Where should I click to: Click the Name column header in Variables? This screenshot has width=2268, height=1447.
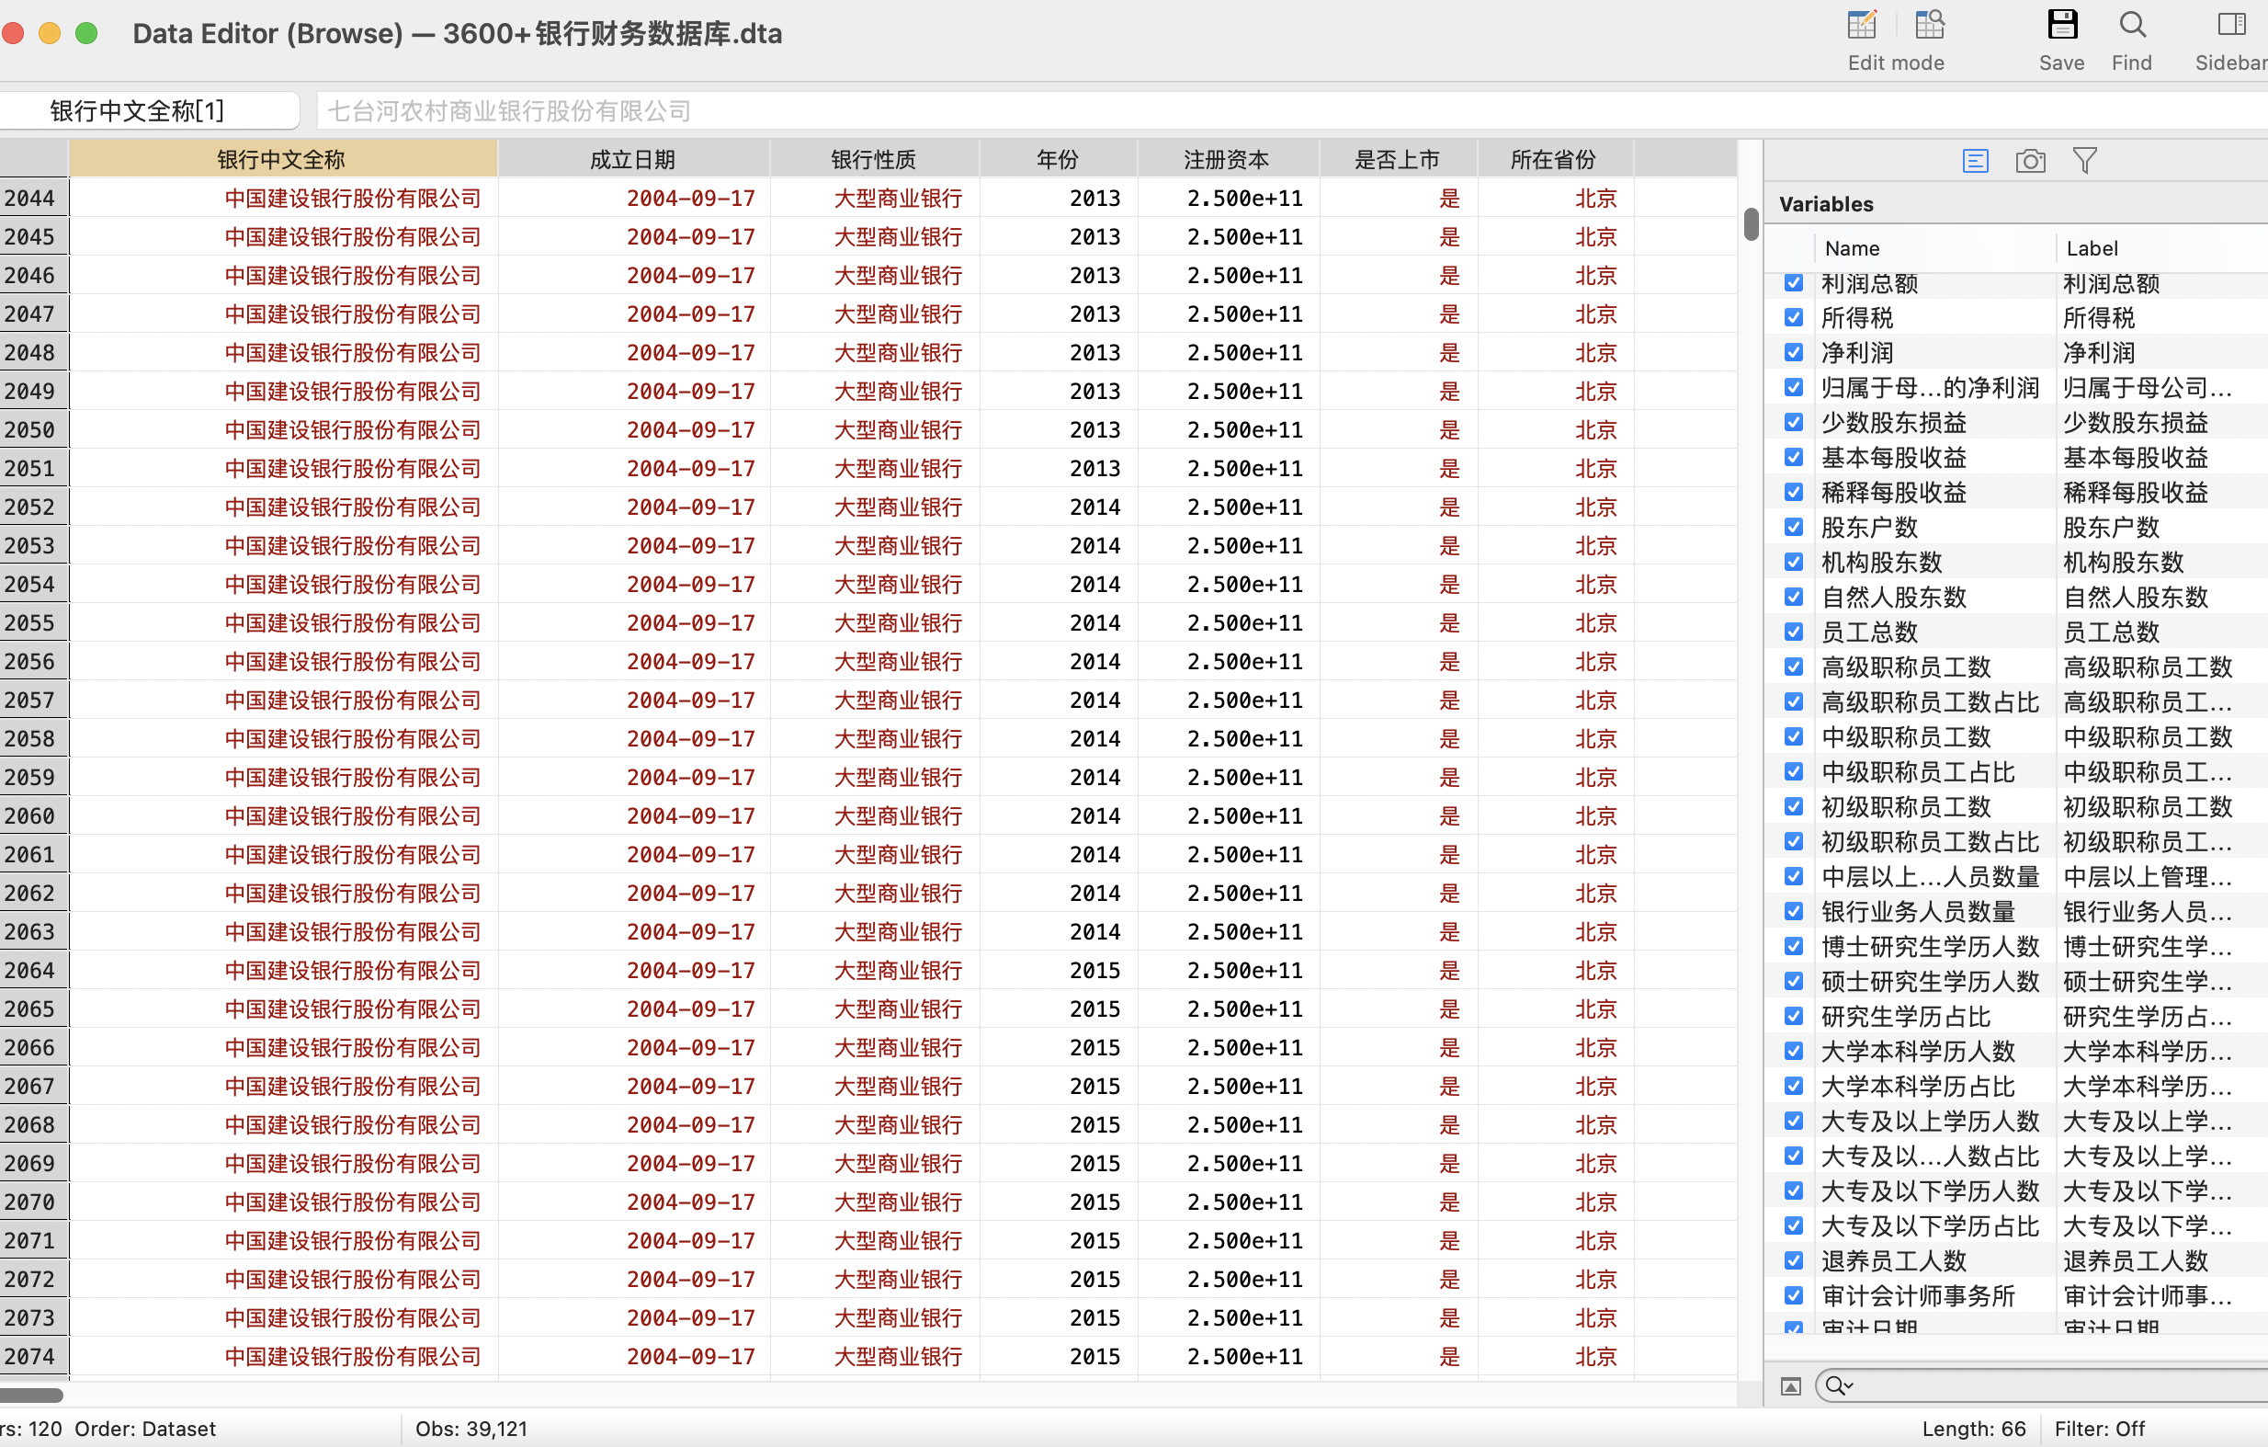pos(1852,249)
